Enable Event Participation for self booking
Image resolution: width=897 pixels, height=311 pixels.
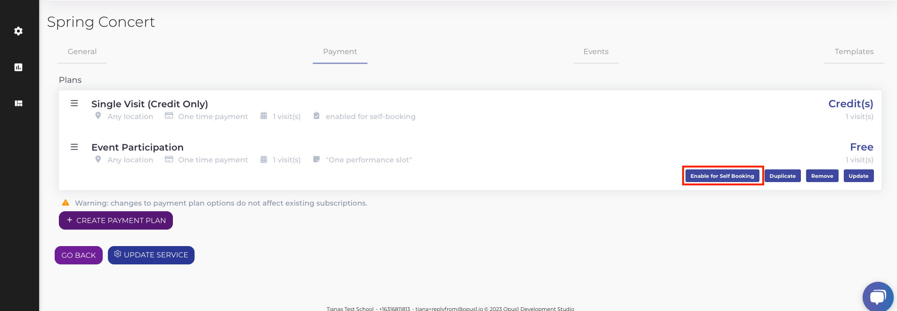point(722,176)
